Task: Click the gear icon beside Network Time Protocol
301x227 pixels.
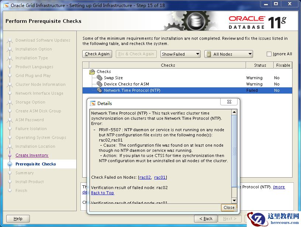Action: [100, 90]
